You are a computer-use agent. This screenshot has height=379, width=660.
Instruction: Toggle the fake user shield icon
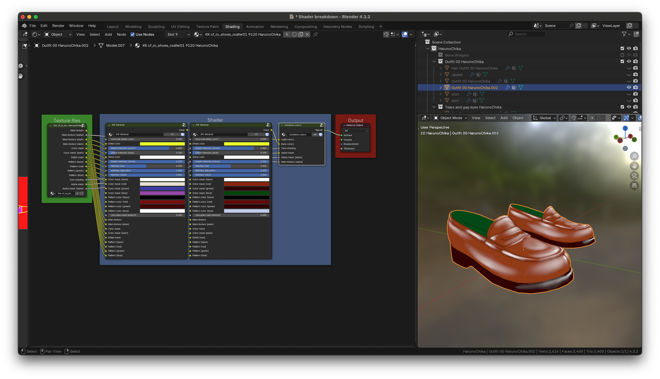coord(294,34)
